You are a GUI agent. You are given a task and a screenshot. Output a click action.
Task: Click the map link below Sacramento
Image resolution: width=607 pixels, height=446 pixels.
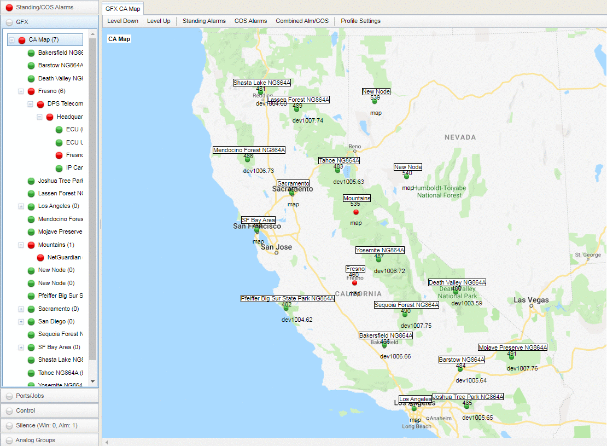click(x=293, y=204)
